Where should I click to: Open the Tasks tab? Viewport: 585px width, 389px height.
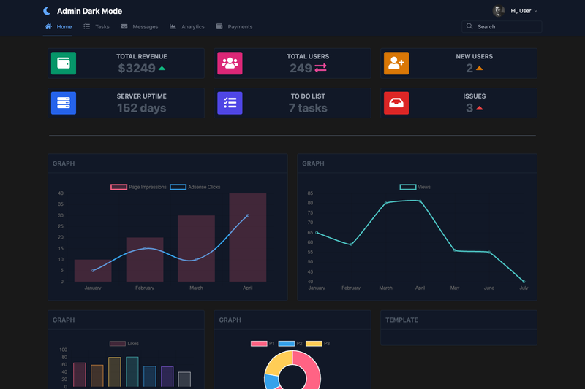click(97, 27)
